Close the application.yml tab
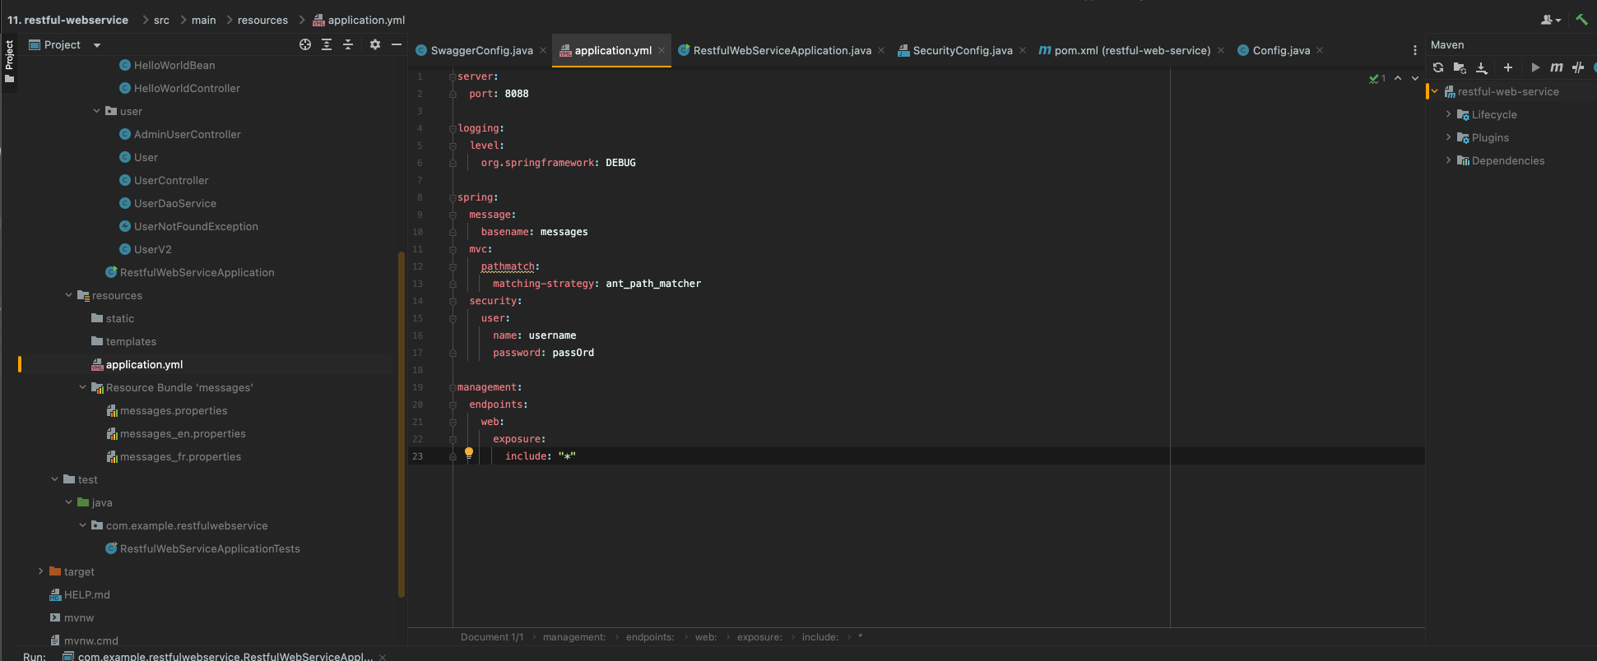Image resolution: width=1597 pixels, height=661 pixels. coord(662,50)
